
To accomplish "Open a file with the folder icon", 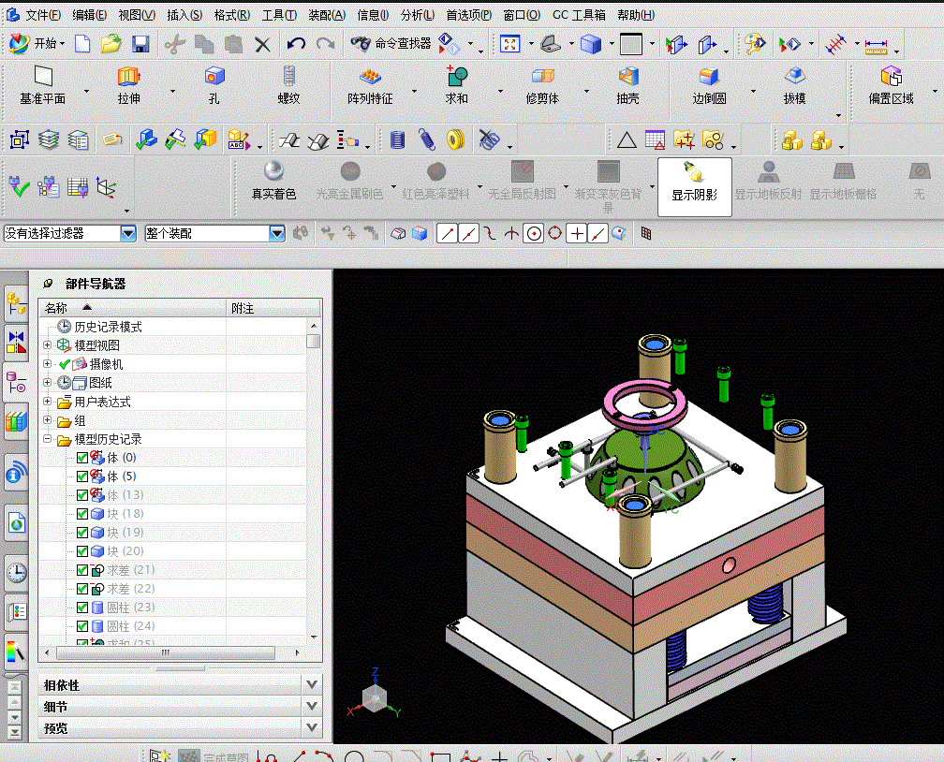I will point(111,44).
